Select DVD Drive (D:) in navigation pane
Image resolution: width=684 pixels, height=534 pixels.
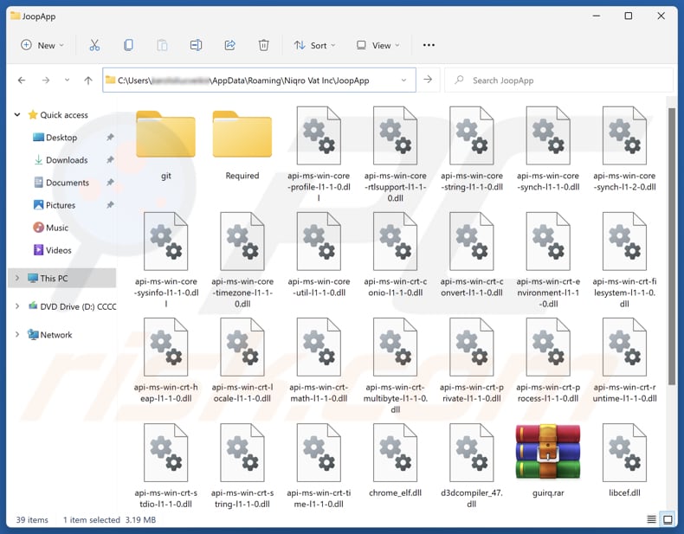(78, 306)
